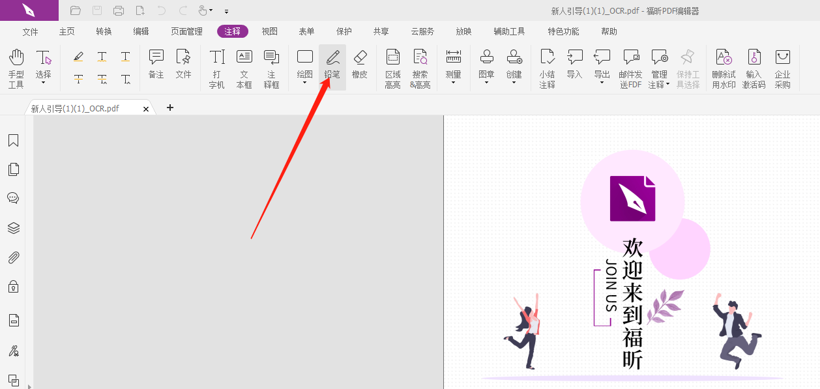Toggle 保持工具选择 to keep tool selected

[x=688, y=67]
